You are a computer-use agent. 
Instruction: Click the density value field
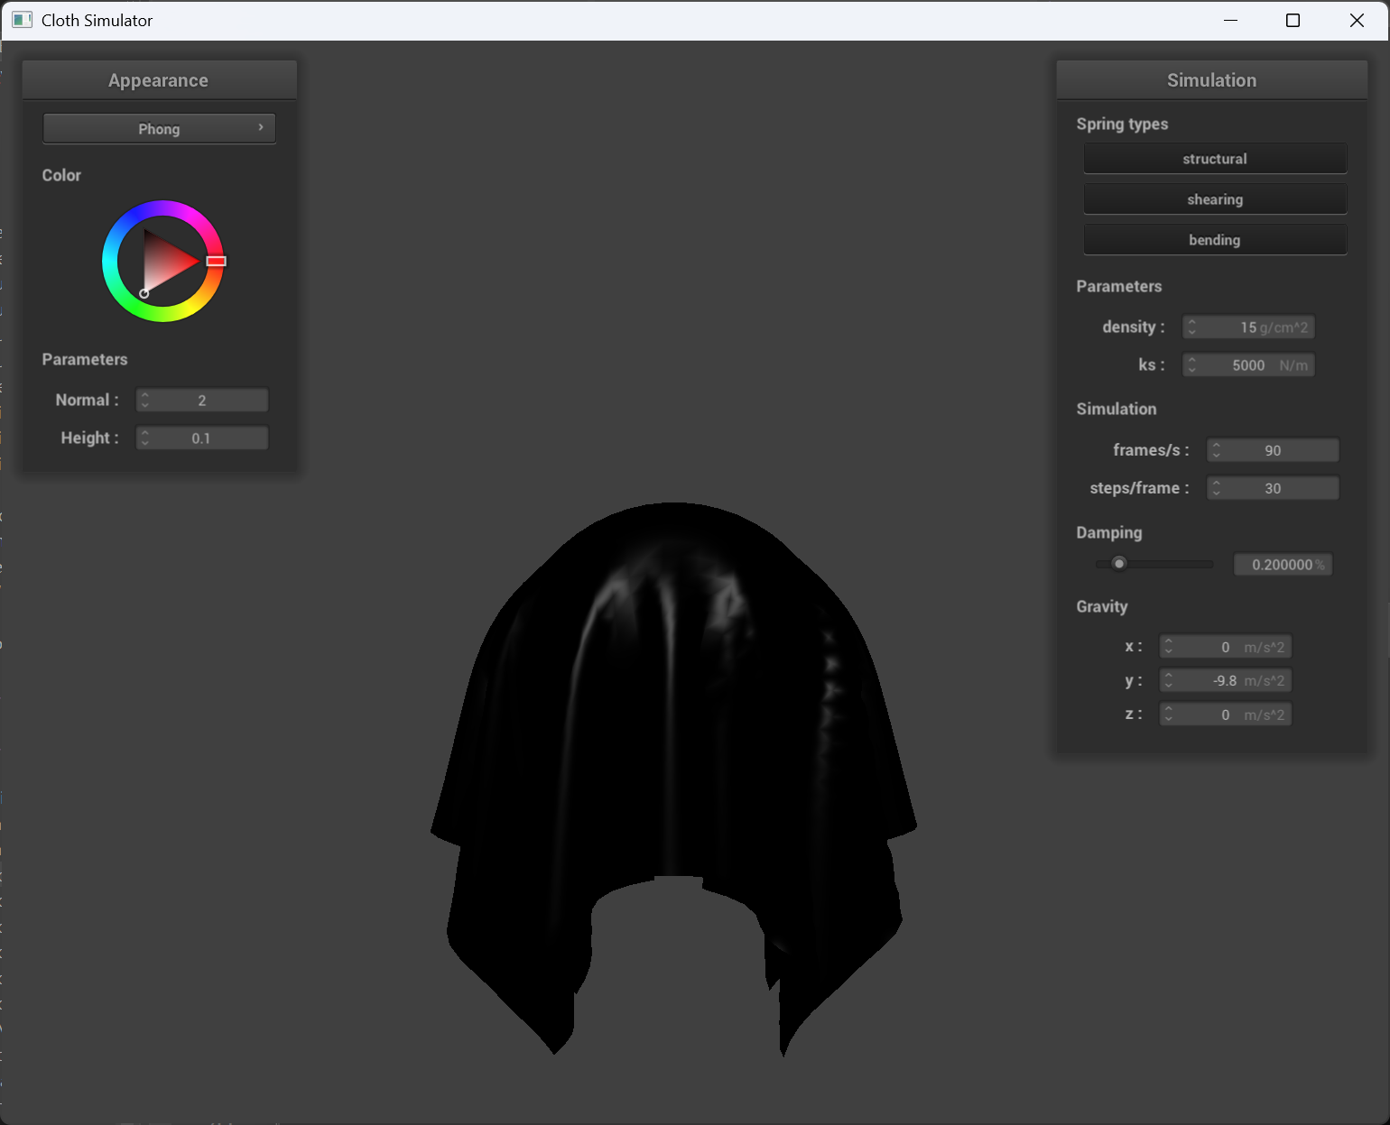tap(1248, 327)
